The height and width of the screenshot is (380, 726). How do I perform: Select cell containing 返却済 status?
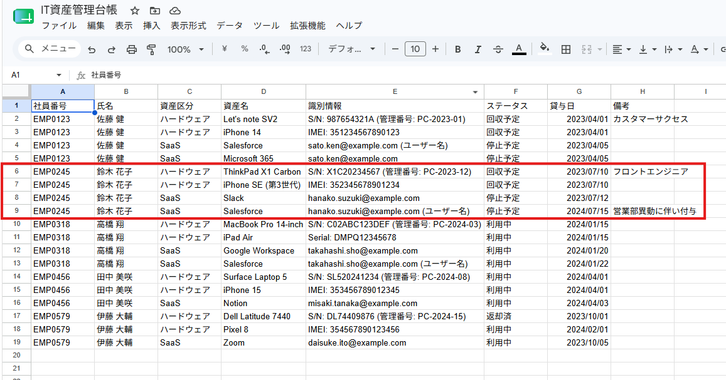(x=516, y=316)
